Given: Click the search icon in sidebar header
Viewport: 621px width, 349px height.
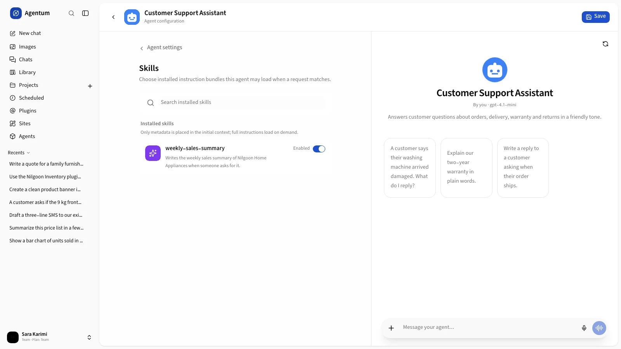Looking at the screenshot, I should tap(71, 13).
